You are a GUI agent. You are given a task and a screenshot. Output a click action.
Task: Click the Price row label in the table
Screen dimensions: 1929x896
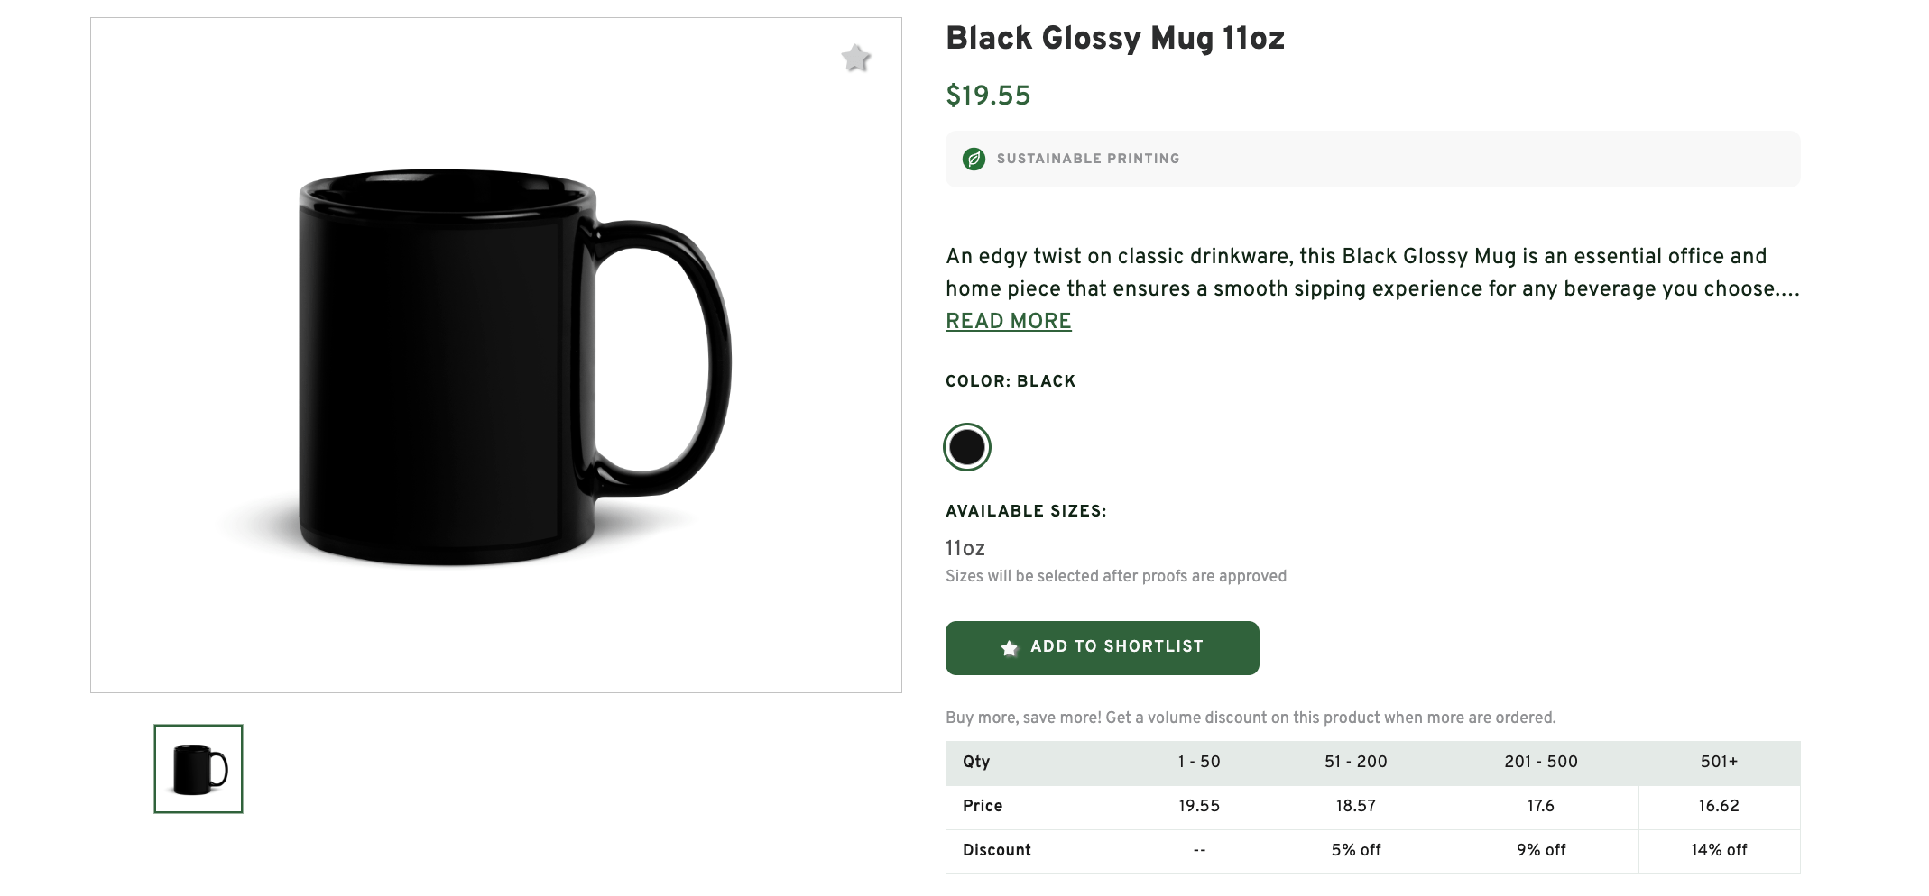pyautogui.click(x=983, y=806)
